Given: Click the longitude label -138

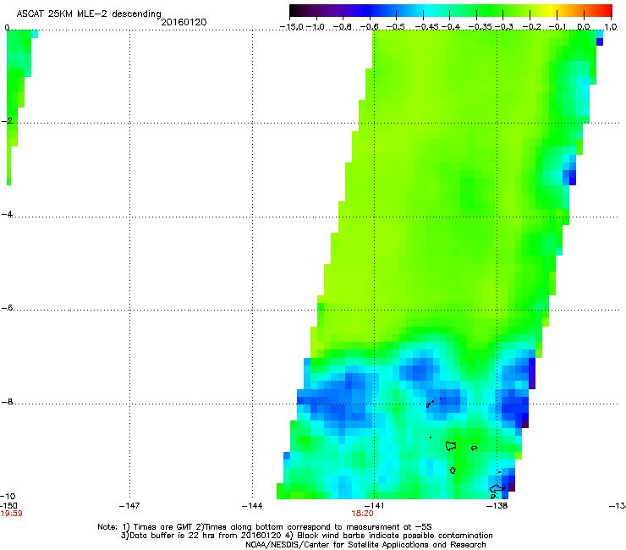Looking at the screenshot, I should coord(497,506).
